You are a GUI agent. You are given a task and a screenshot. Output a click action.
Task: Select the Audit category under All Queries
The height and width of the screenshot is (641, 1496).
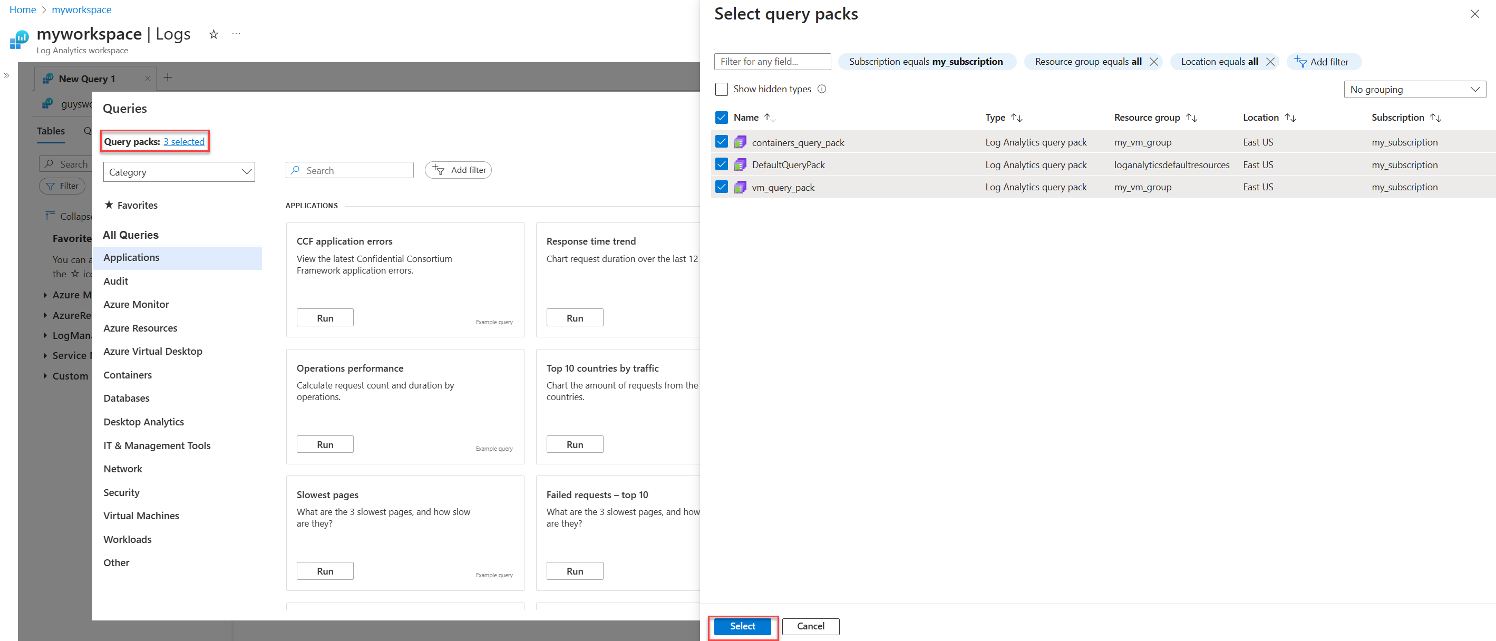tap(115, 280)
